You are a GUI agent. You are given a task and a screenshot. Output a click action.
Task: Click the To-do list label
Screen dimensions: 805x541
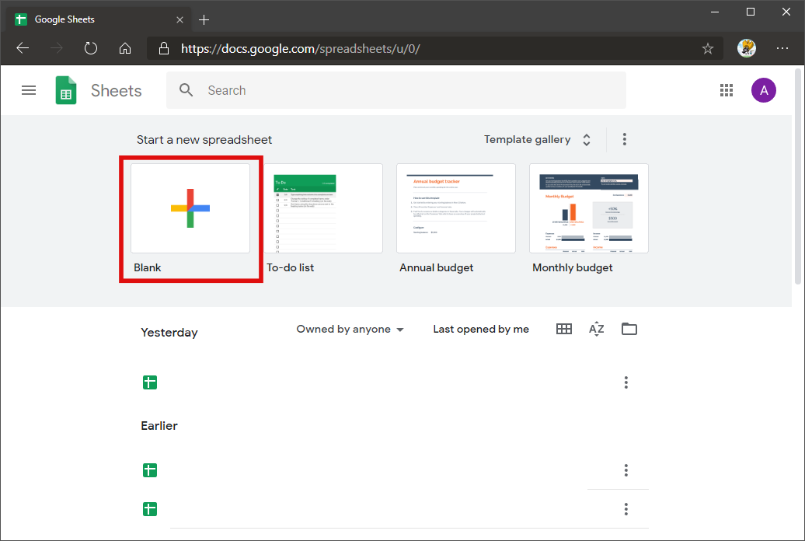click(290, 267)
